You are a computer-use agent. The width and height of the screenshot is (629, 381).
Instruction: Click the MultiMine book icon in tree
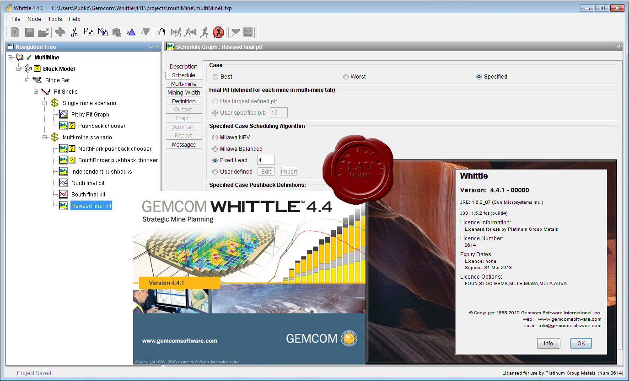point(20,58)
